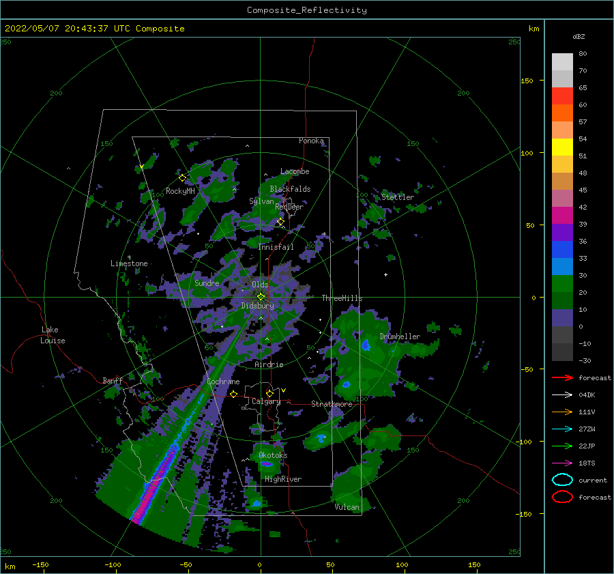Click the green 22JP arrow icon
This screenshot has height=574, width=614.
[x=562, y=446]
